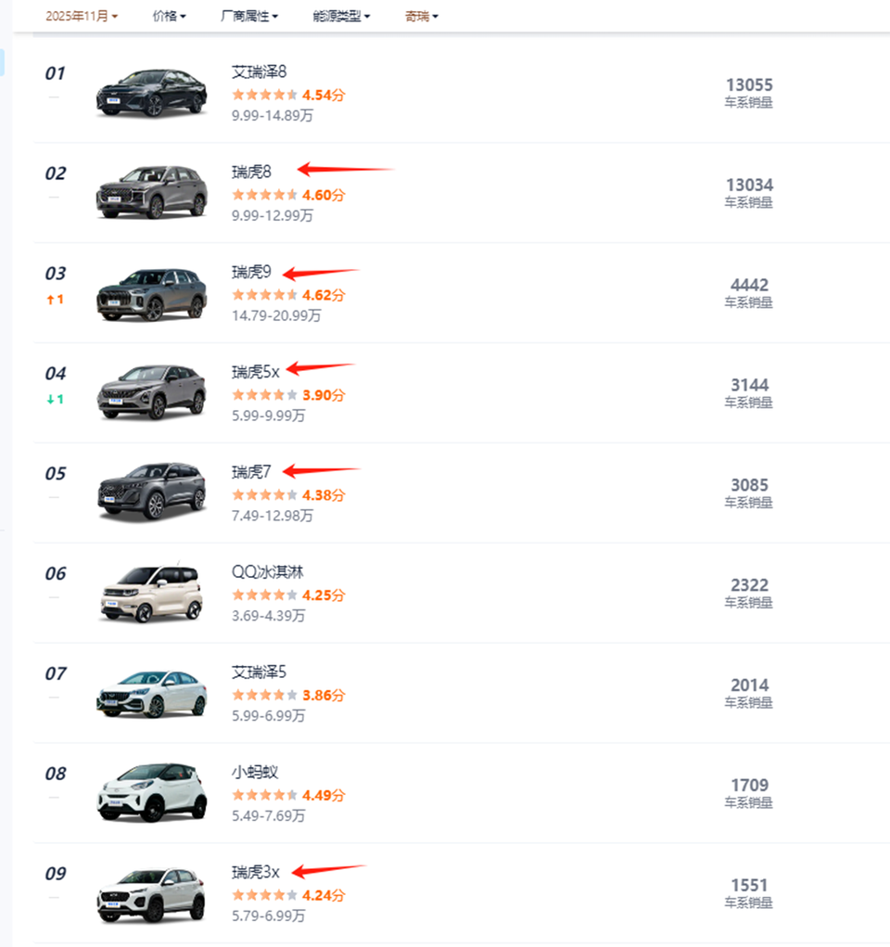Open the 2025年11月 date dropdown
The image size is (890, 947).
82,16
